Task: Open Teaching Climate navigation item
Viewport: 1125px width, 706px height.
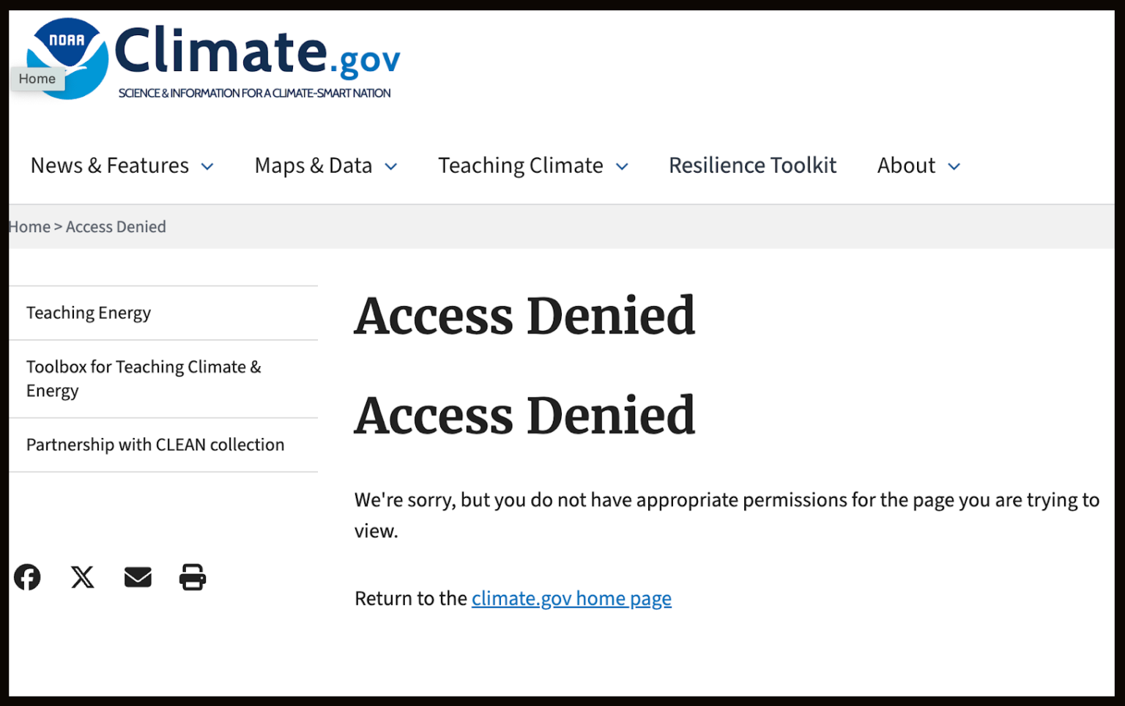Action: point(521,166)
